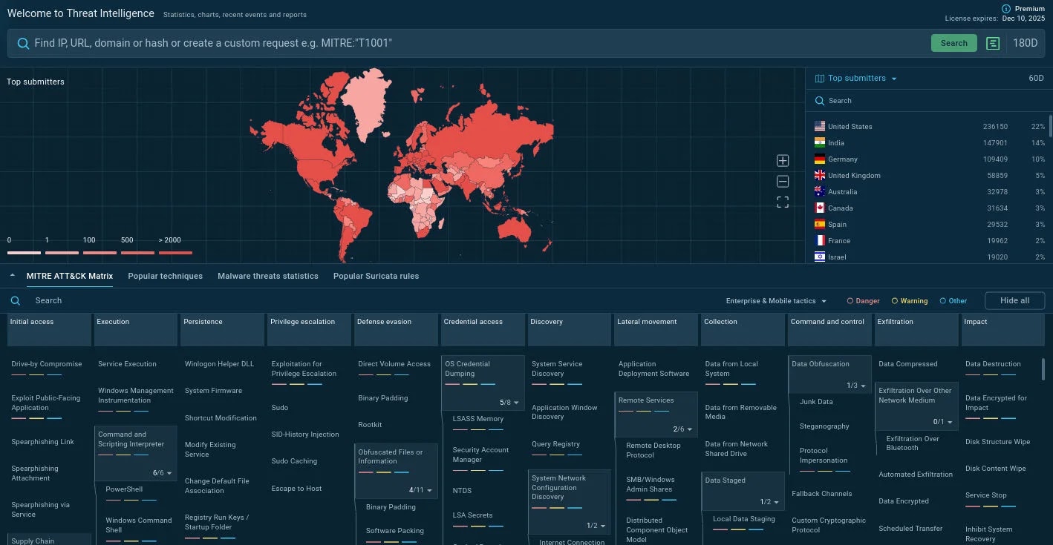The height and width of the screenshot is (545, 1053).
Task: Zoom out on the world map
Action: (783, 182)
